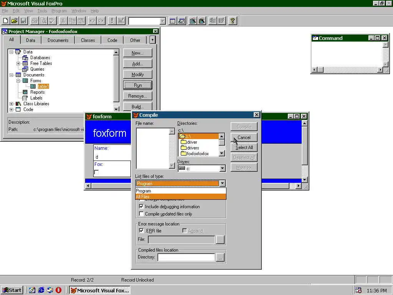Image resolution: width=393 pixels, height=295 pixels.
Task: Click the Cut scissors toolbar icon
Action: 63,21
